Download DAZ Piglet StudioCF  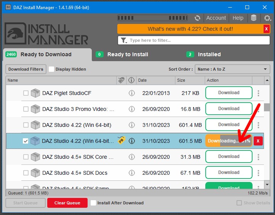coord(229,93)
